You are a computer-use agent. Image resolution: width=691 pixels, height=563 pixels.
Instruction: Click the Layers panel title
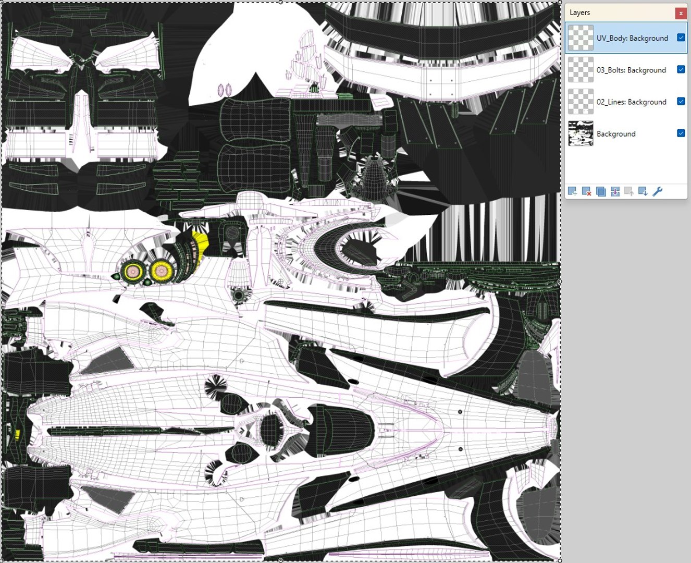(x=579, y=13)
